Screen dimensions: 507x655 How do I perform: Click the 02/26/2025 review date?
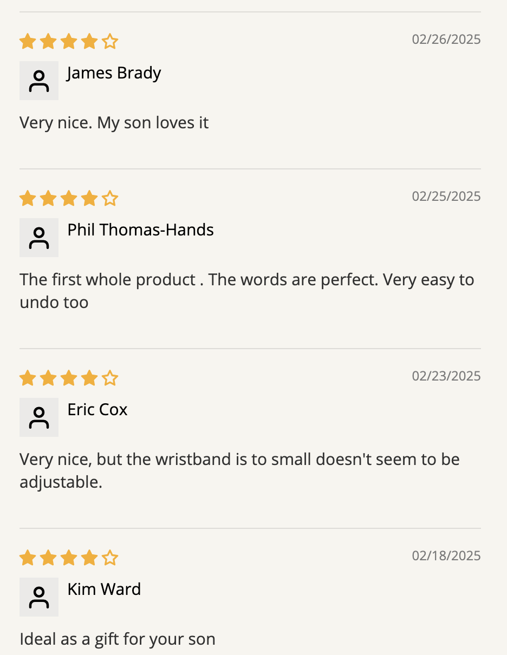[x=446, y=40]
